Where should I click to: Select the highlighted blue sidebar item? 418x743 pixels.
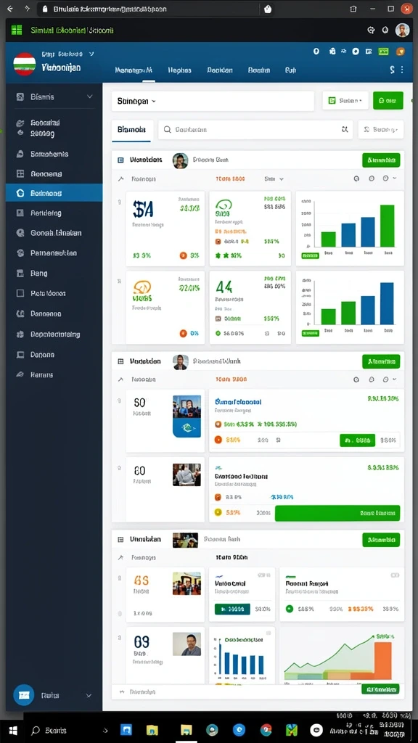(54, 193)
